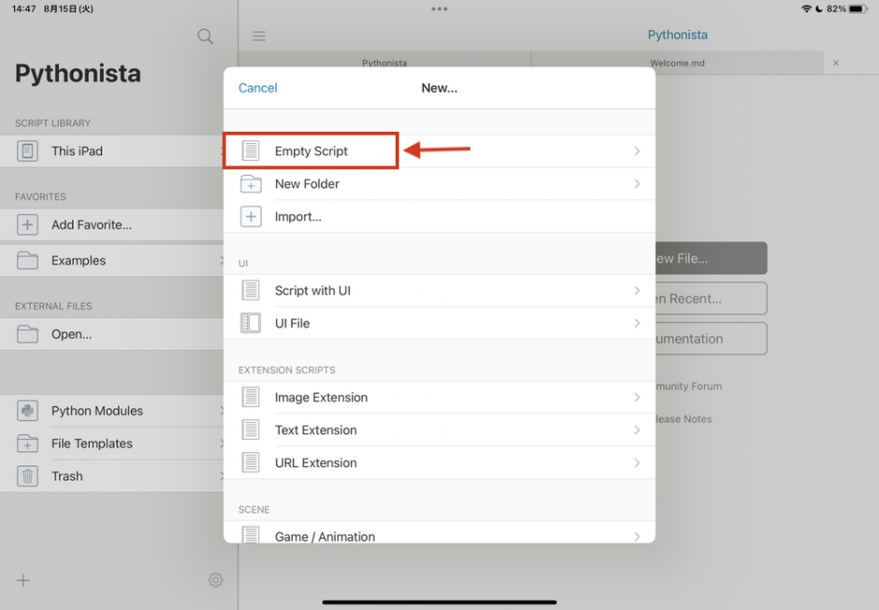This screenshot has width=879, height=610.
Task: Expand the Script with UI chevron
Action: (x=637, y=291)
